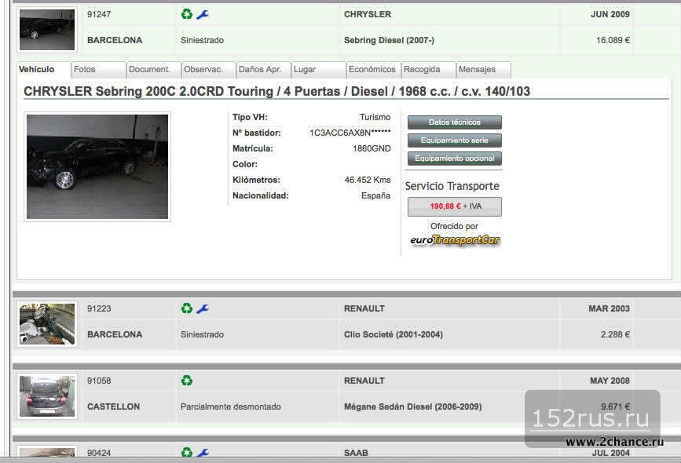Click the MAR 2003 date
681x463 pixels.
click(609, 308)
